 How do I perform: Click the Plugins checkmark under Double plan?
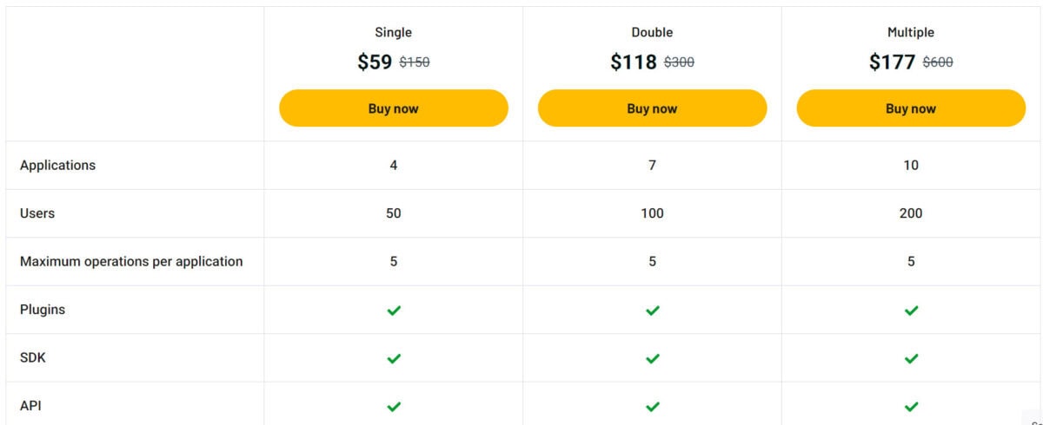pos(653,310)
